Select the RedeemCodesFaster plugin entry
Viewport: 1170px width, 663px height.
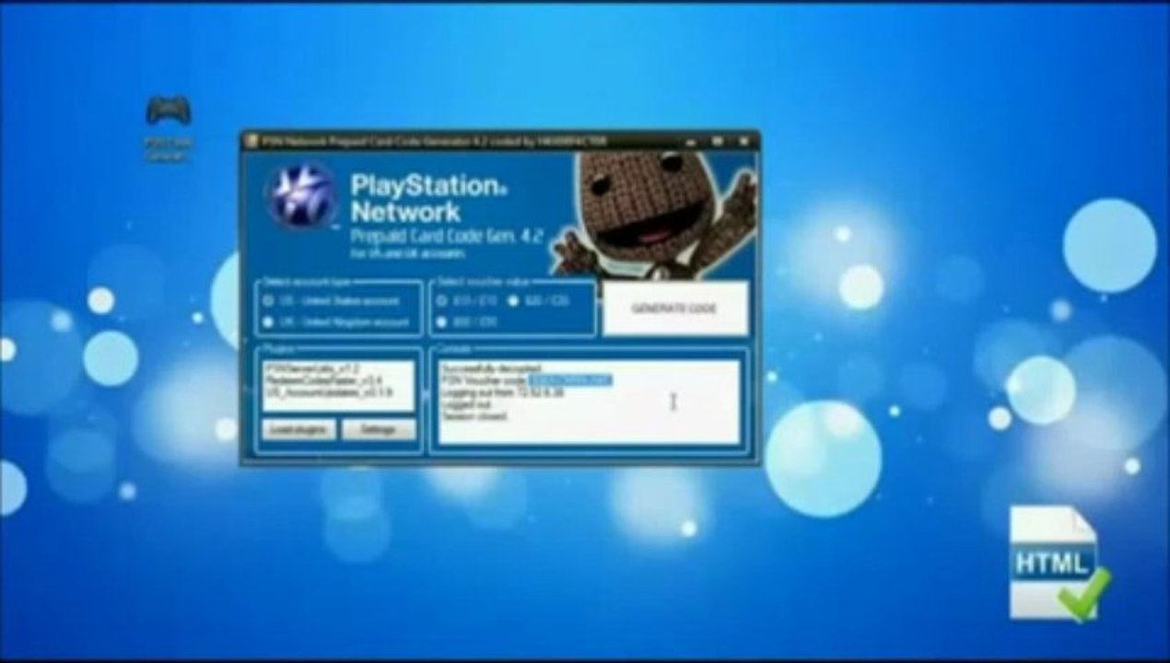322,379
